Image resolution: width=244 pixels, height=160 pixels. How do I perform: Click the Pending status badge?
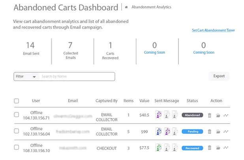193,131
